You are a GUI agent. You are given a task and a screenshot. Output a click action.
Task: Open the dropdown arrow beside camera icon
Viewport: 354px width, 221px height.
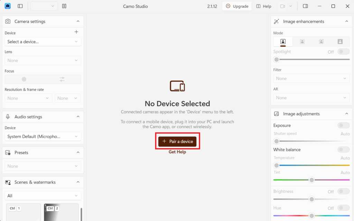[x=291, y=6]
